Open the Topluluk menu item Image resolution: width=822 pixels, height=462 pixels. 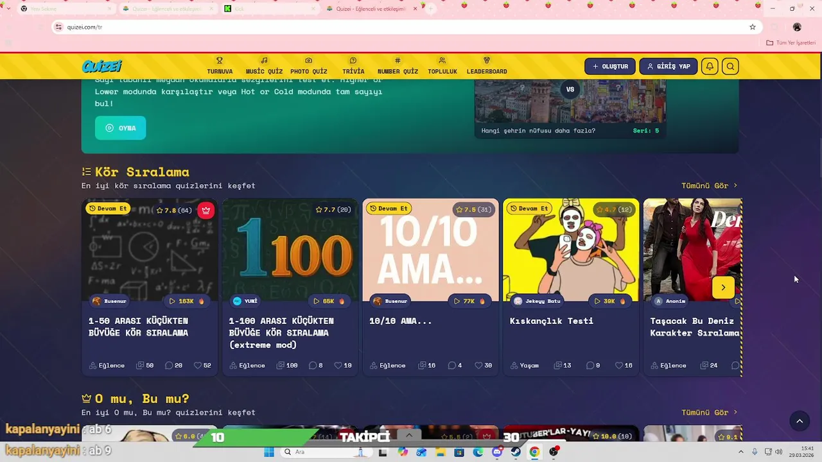tap(442, 66)
